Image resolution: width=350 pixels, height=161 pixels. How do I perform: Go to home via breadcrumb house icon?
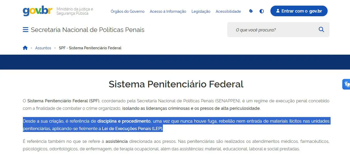(x=25, y=48)
